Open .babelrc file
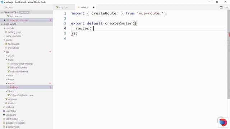This screenshot has width=230, height=129. coord(10,107)
